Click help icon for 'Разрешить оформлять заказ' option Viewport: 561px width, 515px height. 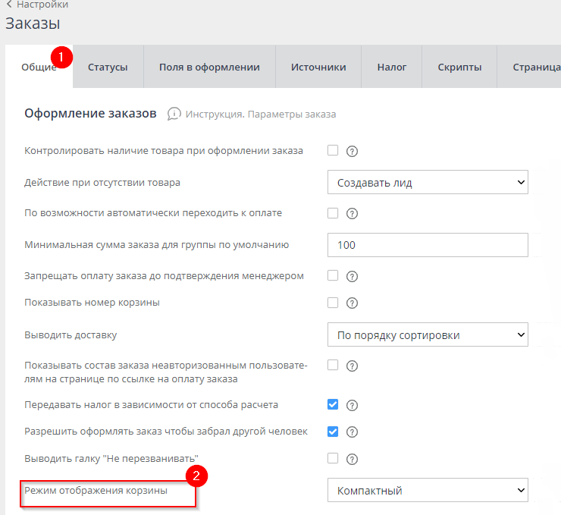[x=352, y=432]
